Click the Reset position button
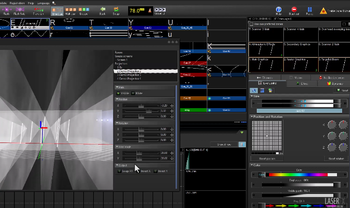Viewport: 350px width, 208px height. [267, 159]
